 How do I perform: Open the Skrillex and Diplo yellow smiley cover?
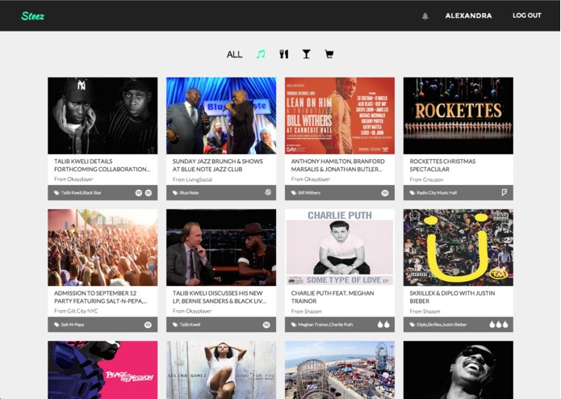tap(458, 248)
